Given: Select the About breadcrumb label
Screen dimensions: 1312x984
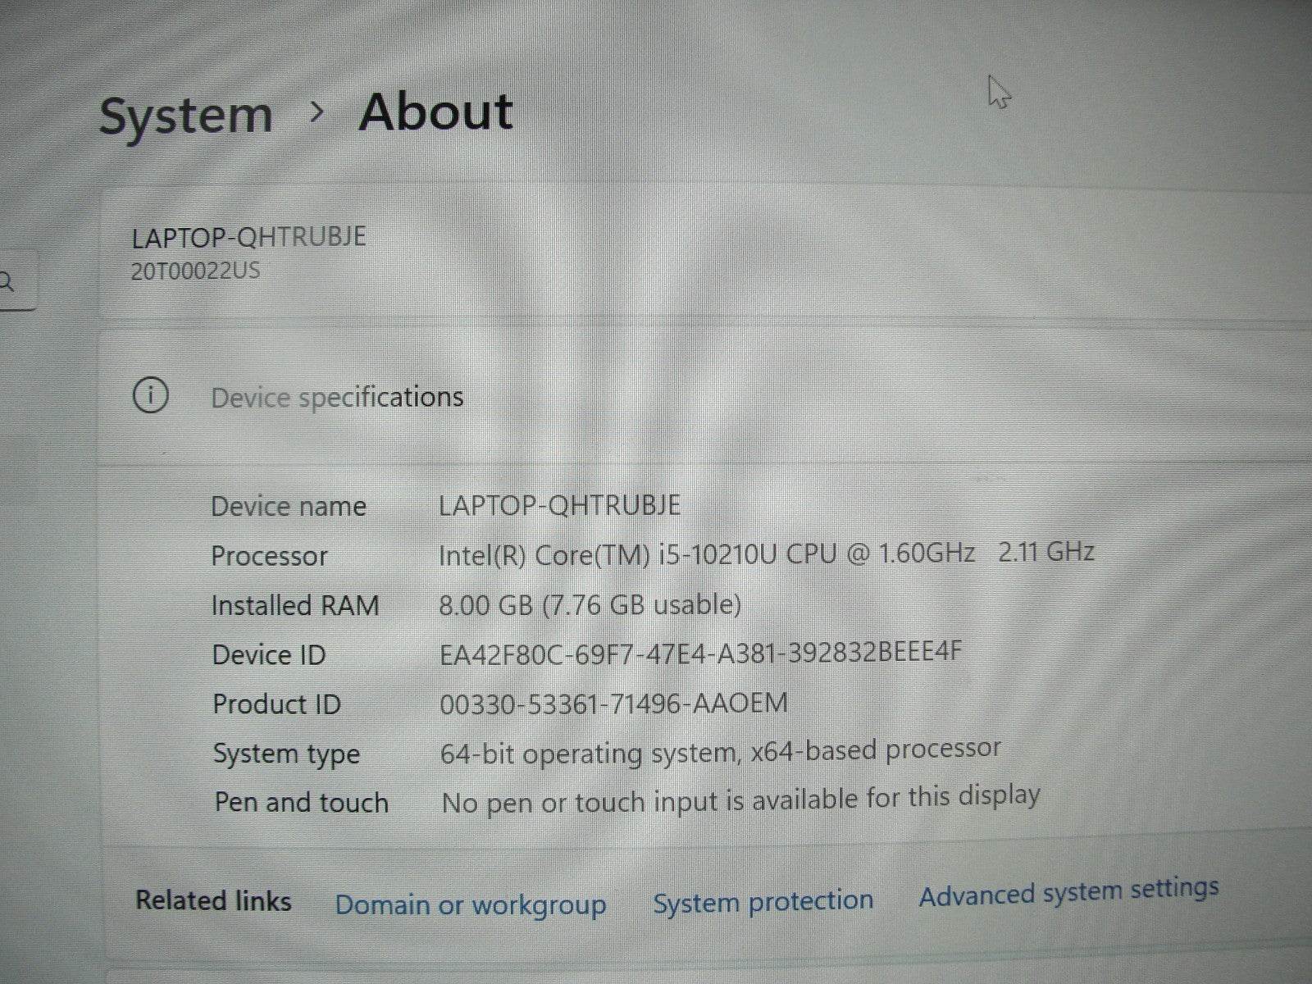Looking at the screenshot, I should [436, 112].
